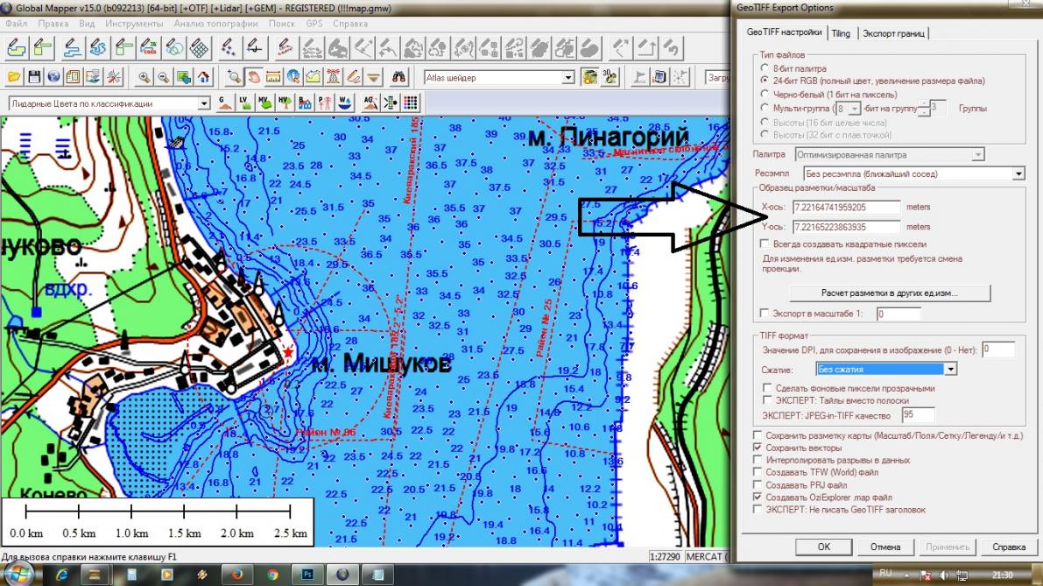Switch to the Tiling tab
The height and width of the screenshot is (586, 1043).
[841, 33]
